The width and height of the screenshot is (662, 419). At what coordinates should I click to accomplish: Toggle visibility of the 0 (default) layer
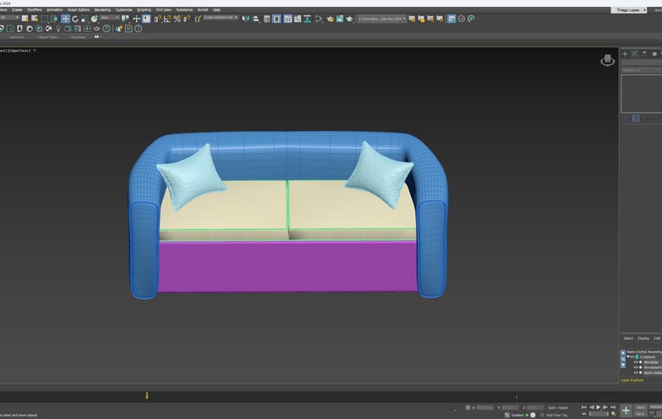[632, 356]
